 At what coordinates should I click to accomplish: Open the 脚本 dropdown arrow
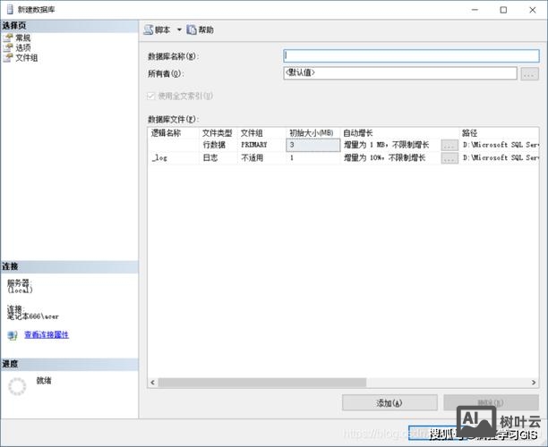pyautogui.click(x=178, y=30)
